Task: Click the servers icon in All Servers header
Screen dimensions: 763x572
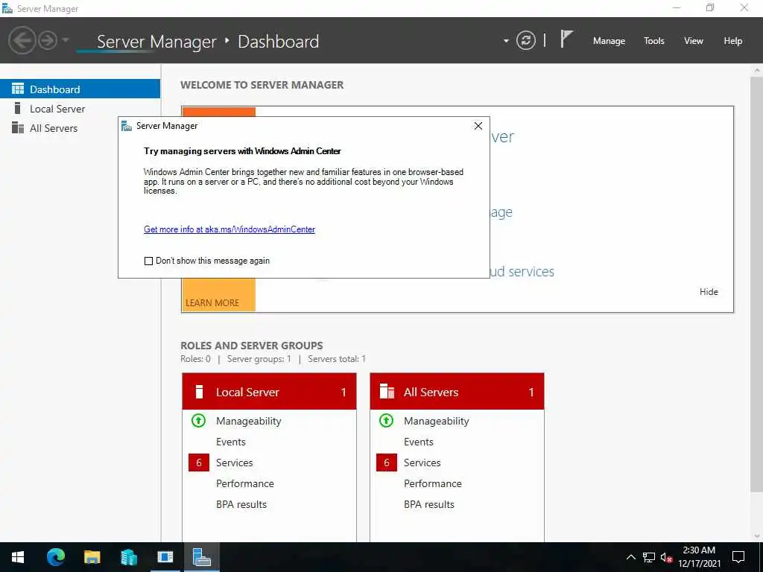Action: click(x=387, y=392)
